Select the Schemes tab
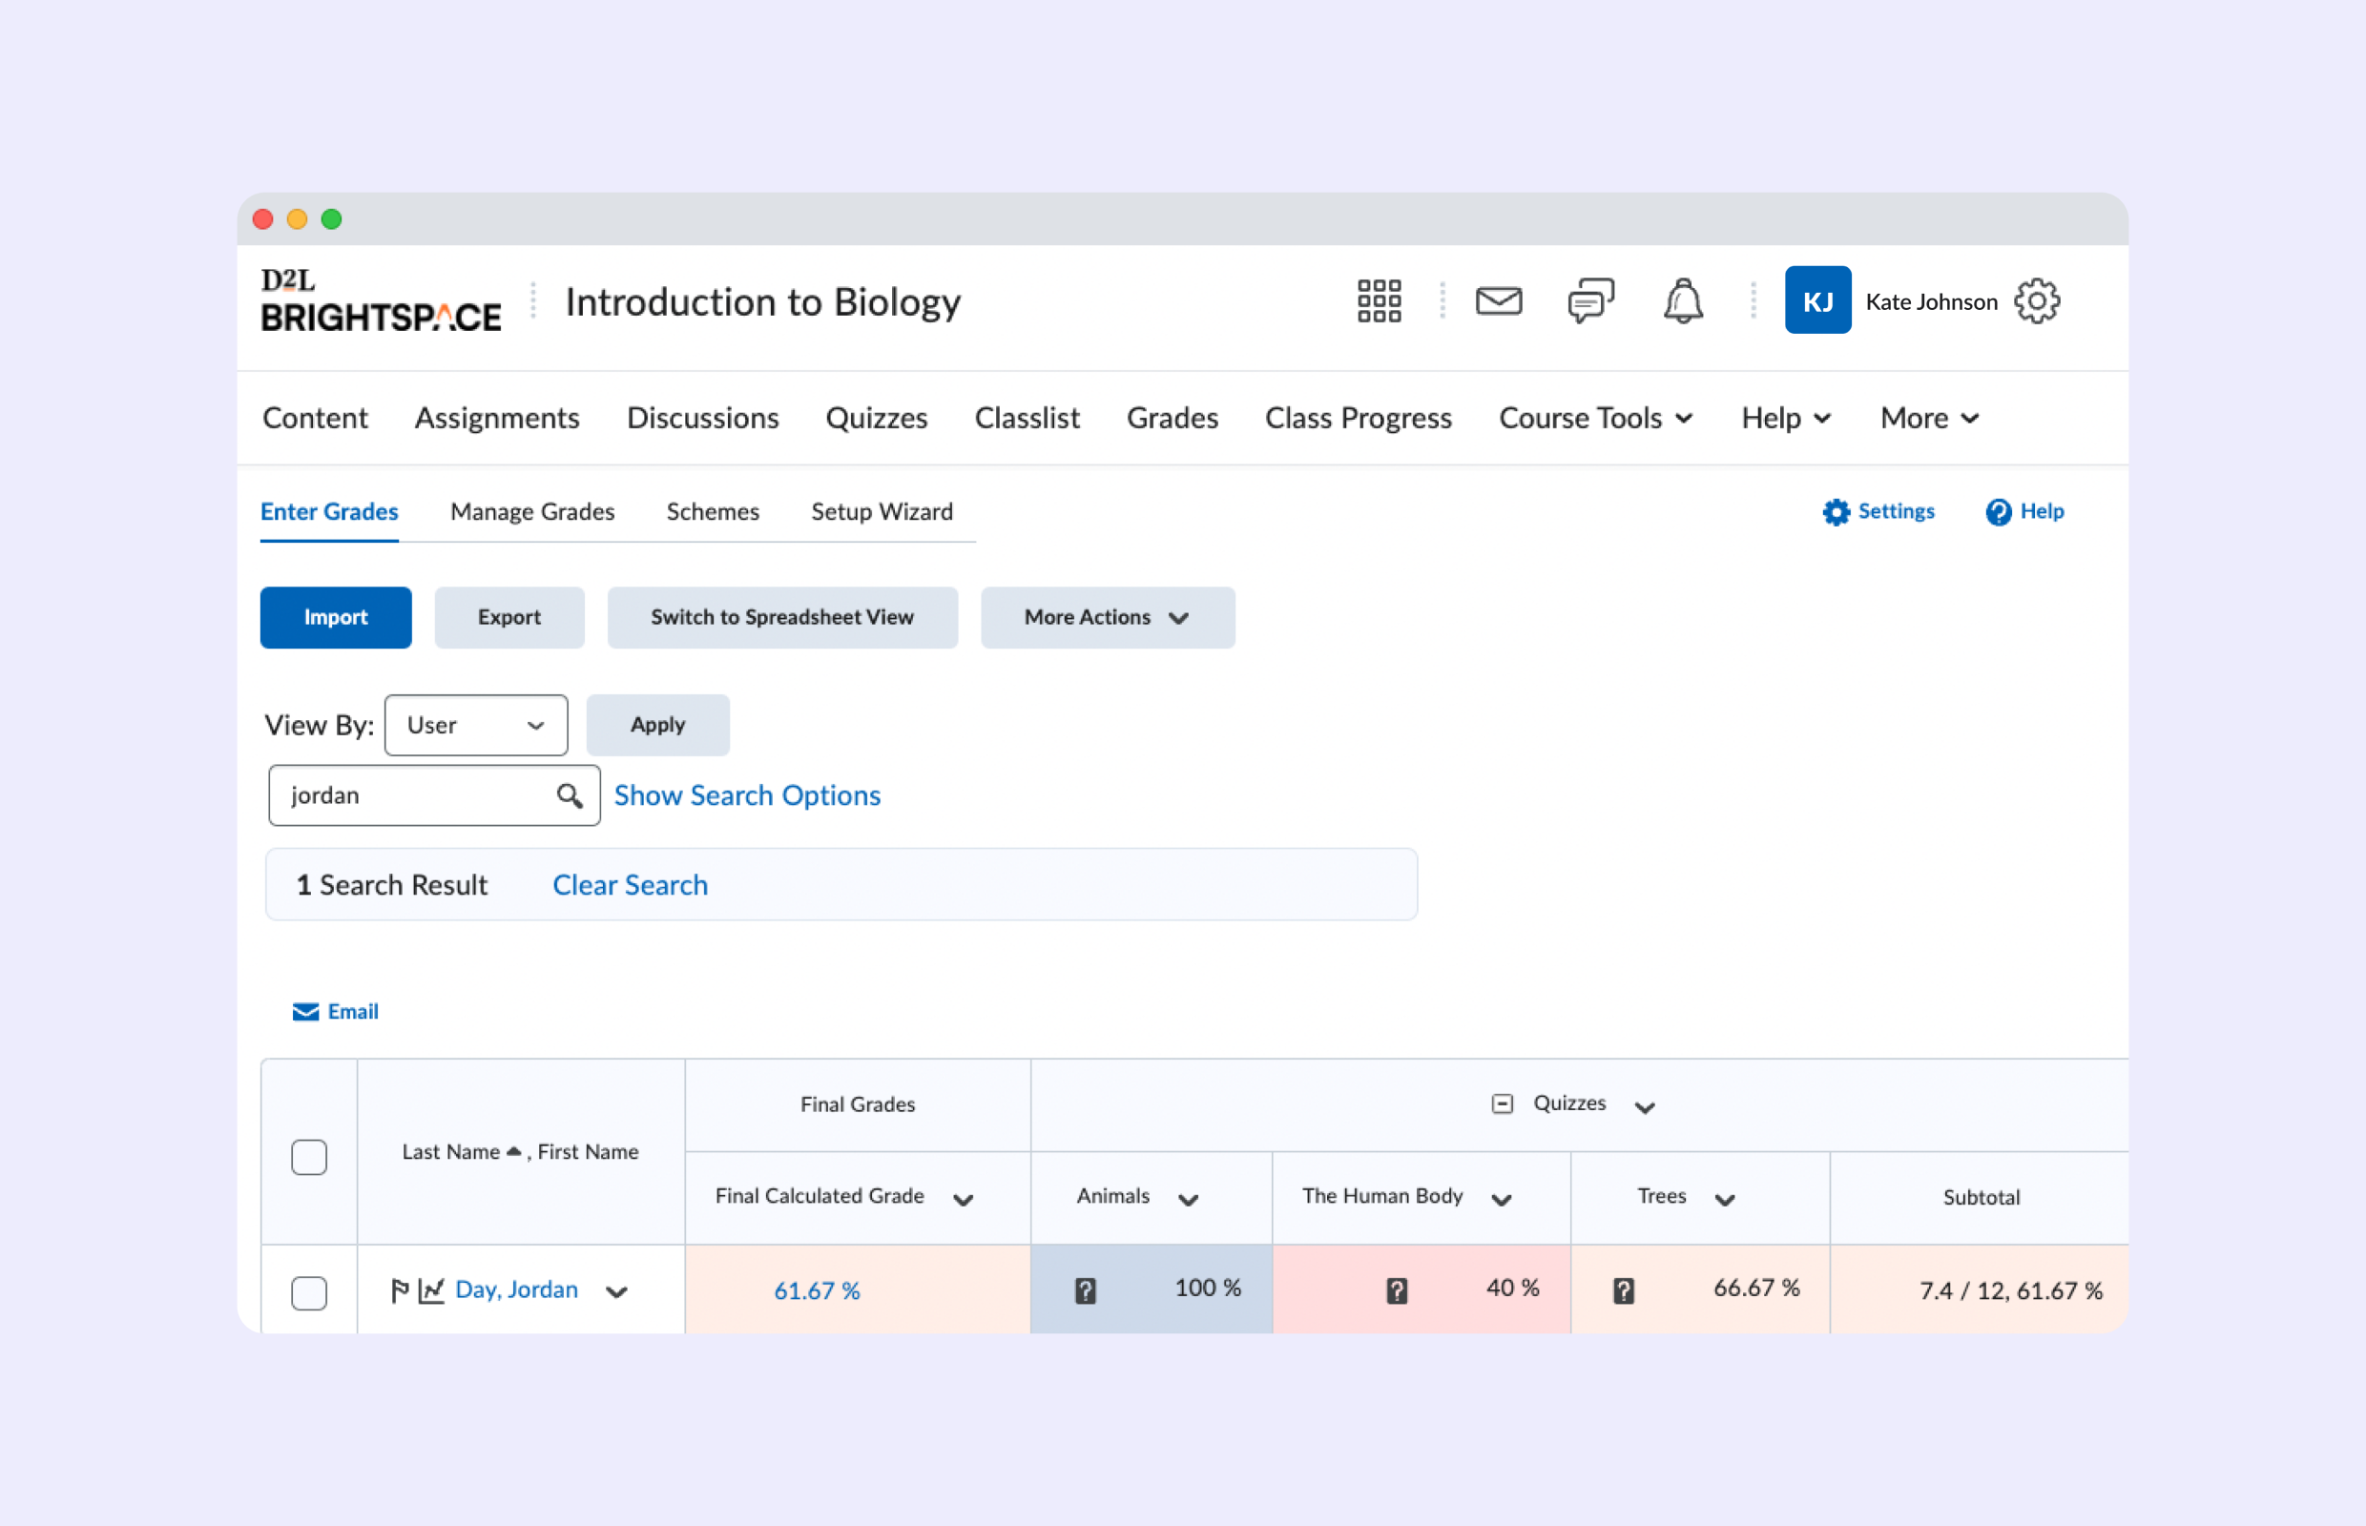The height and width of the screenshot is (1526, 2366). point(714,510)
